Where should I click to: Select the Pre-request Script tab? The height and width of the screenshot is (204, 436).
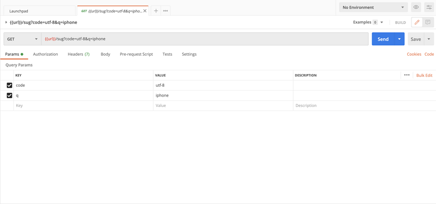(136, 54)
